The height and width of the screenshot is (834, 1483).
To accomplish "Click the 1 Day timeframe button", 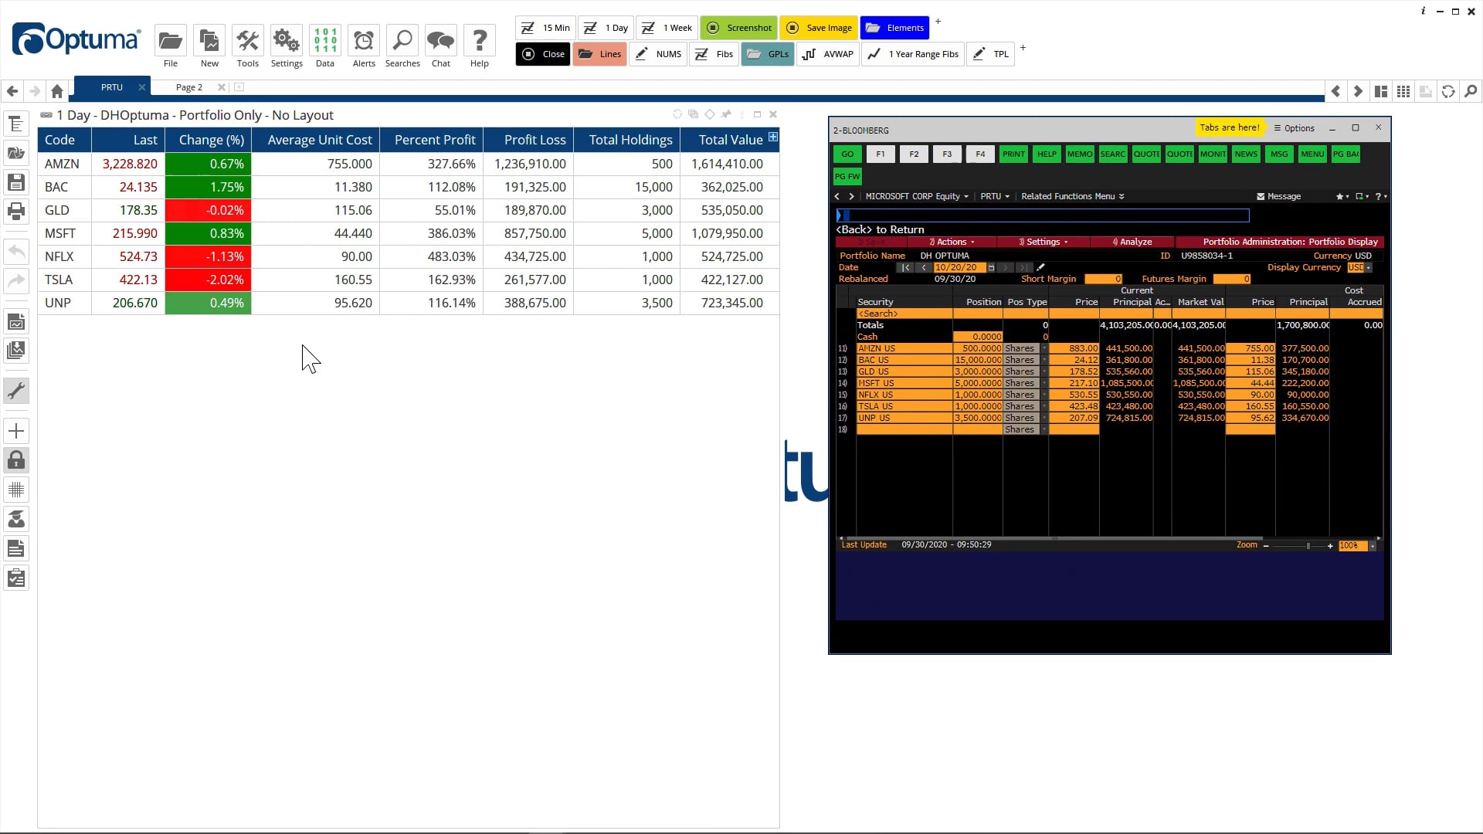I will point(606,28).
